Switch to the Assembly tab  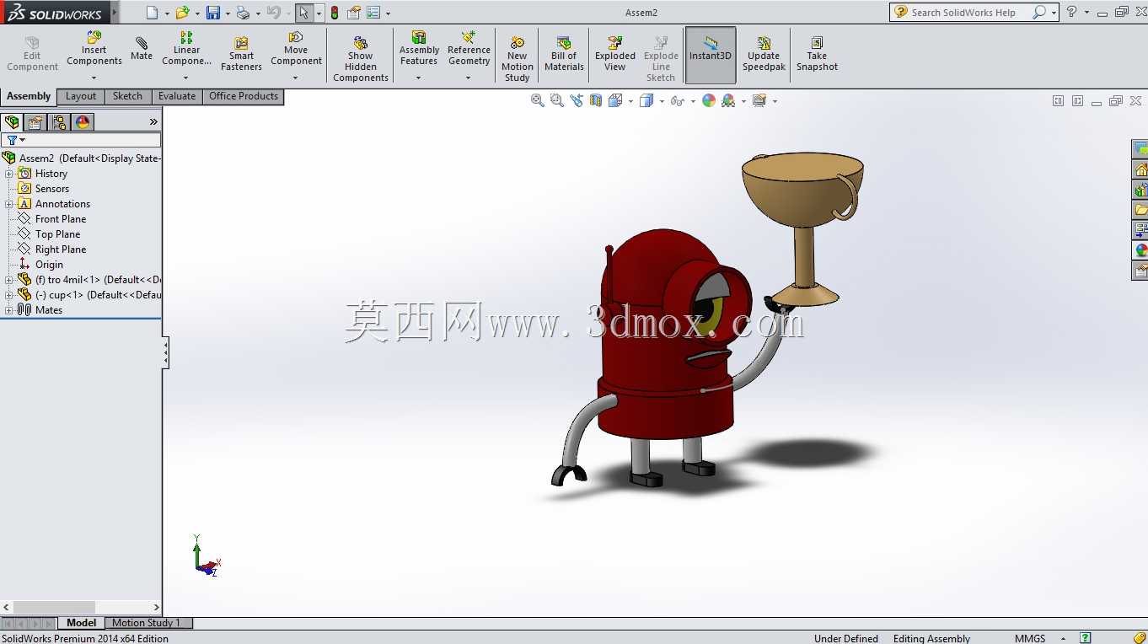pyautogui.click(x=29, y=96)
